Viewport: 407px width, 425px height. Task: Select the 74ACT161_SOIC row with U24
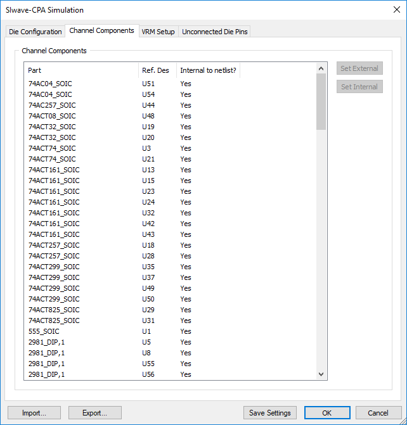coord(170,202)
